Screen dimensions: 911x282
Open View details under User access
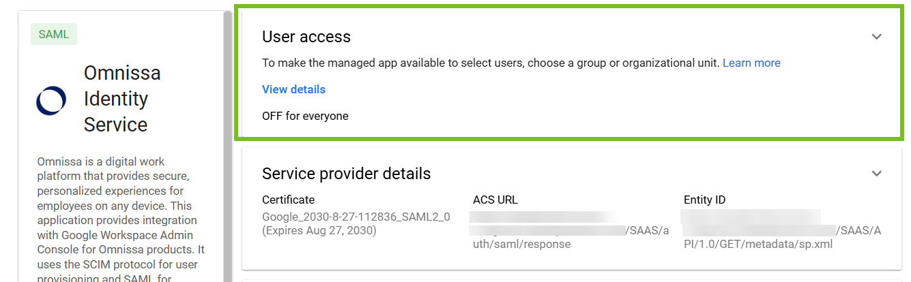(x=293, y=89)
